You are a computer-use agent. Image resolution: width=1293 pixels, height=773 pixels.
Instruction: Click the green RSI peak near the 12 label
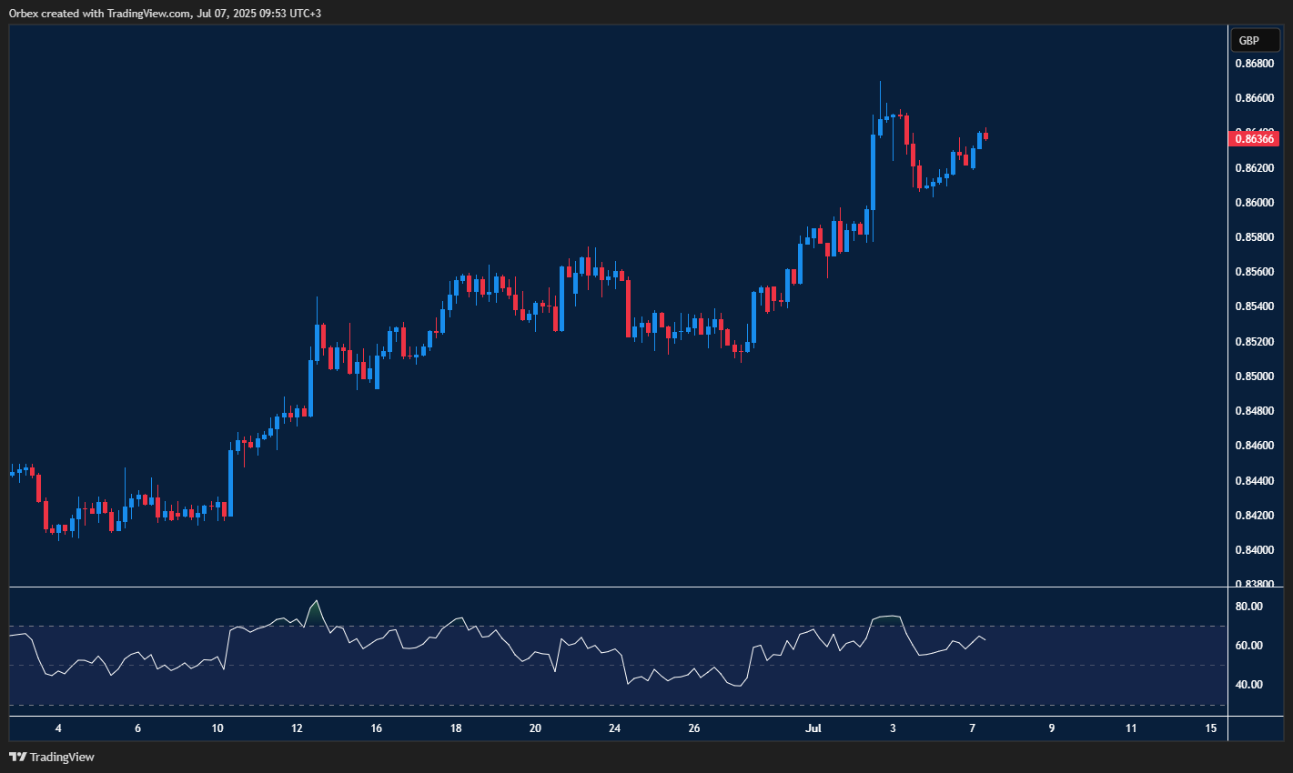(x=316, y=603)
